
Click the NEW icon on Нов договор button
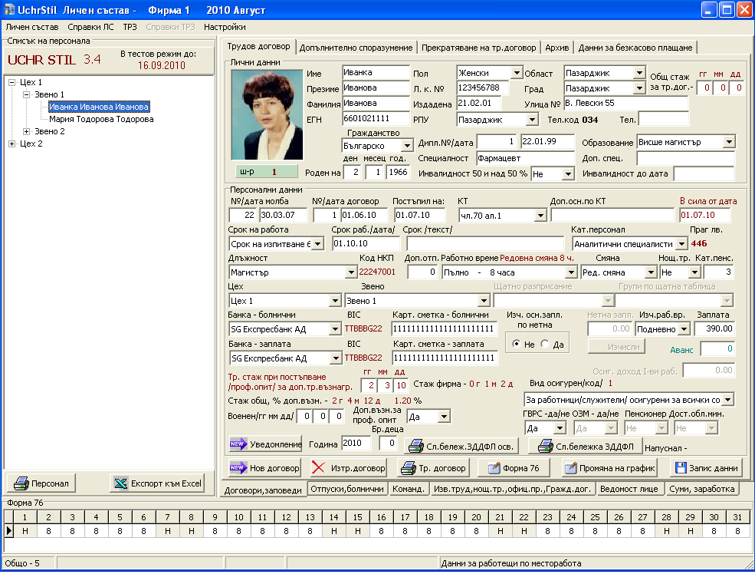click(x=238, y=468)
